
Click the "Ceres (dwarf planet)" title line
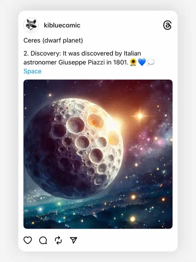pyautogui.click(x=53, y=40)
